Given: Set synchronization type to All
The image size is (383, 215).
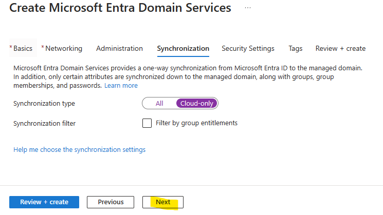Looking at the screenshot, I should 159,103.
